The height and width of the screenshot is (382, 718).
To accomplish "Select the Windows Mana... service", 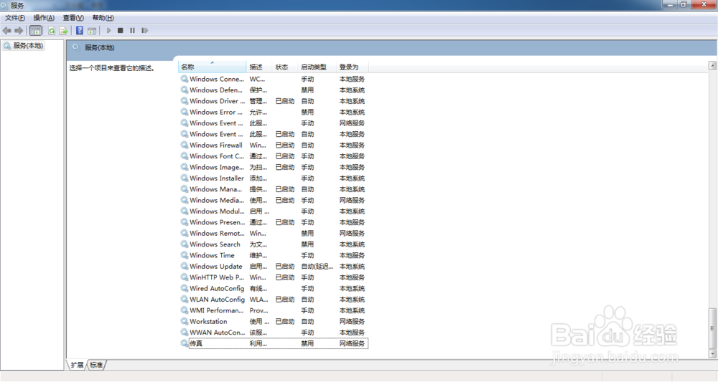I will pyautogui.click(x=274, y=189).
